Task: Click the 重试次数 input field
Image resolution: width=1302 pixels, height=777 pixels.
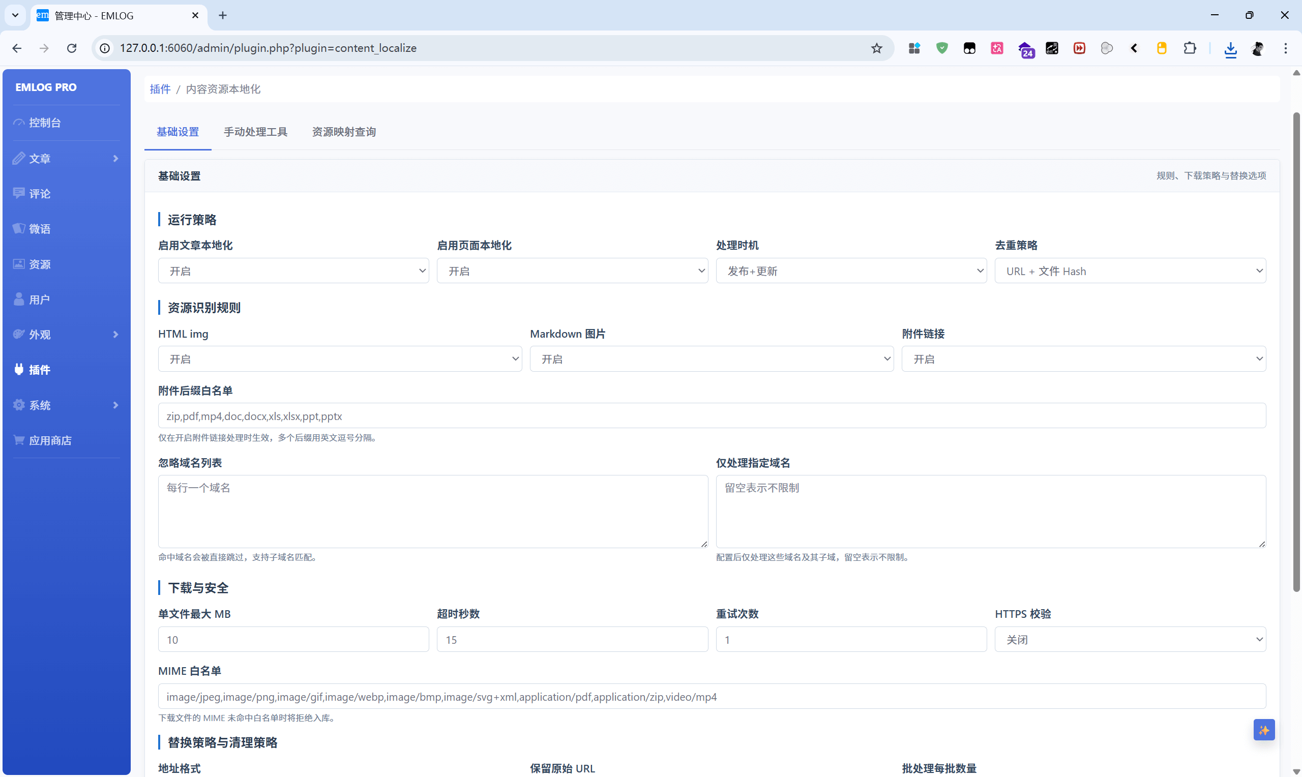Action: pos(851,639)
